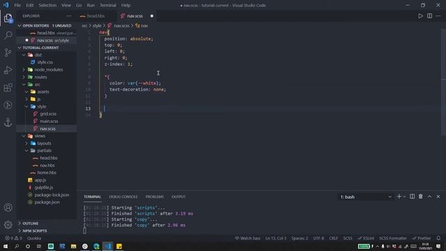This screenshot has width=446, height=251.
Task: Click the ESLint status item
Action: (366, 238)
